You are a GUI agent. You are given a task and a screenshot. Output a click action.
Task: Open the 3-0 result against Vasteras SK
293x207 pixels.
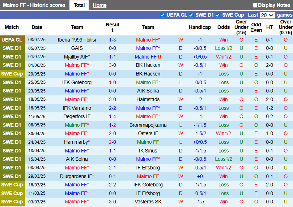point(112,202)
